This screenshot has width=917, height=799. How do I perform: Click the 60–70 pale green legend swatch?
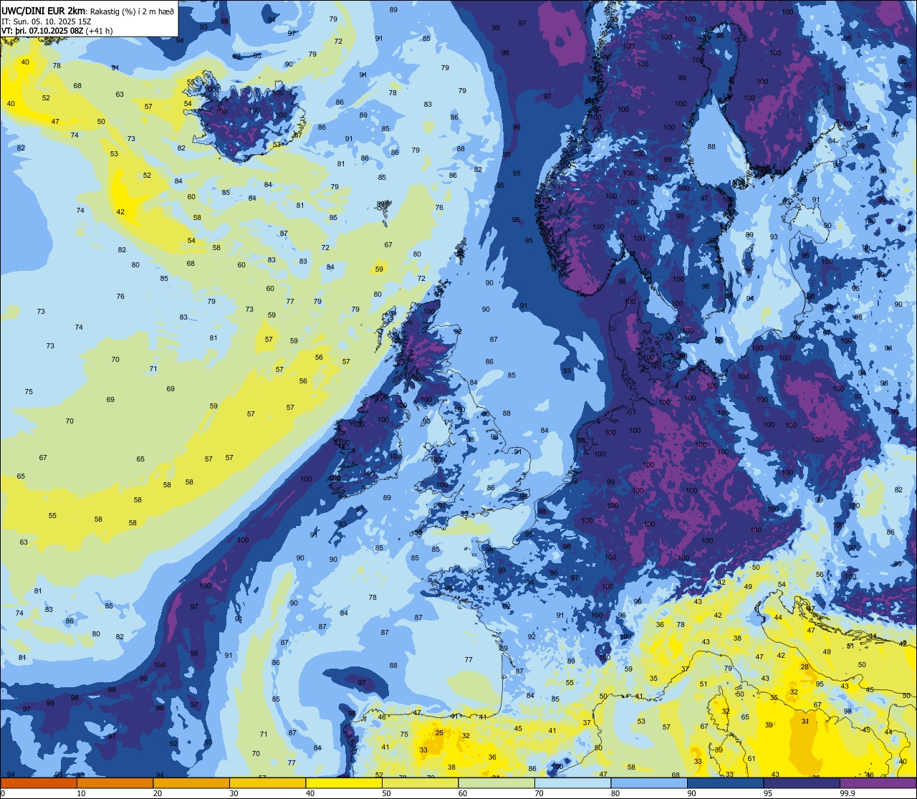pos(496,783)
